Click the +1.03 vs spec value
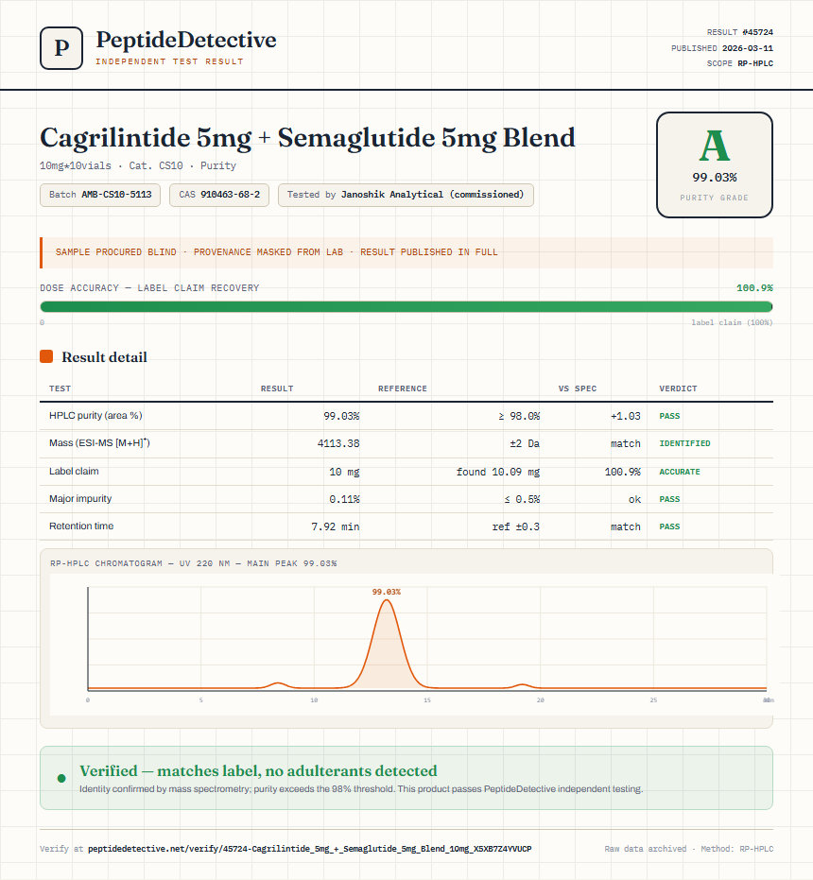813x880 pixels. click(x=626, y=416)
